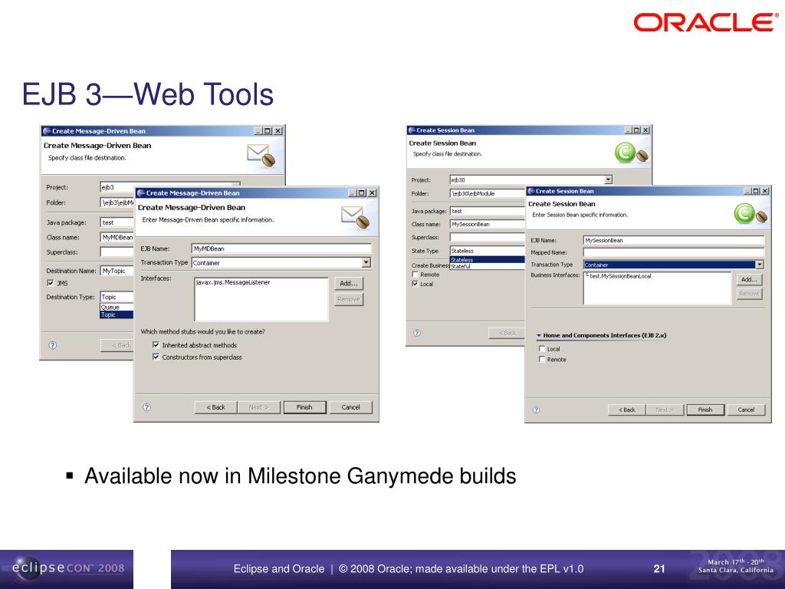Click the EclipseCon 2008 logo
Screen dimensions: 785x589
pyautogui.click(x=67, y=569)
